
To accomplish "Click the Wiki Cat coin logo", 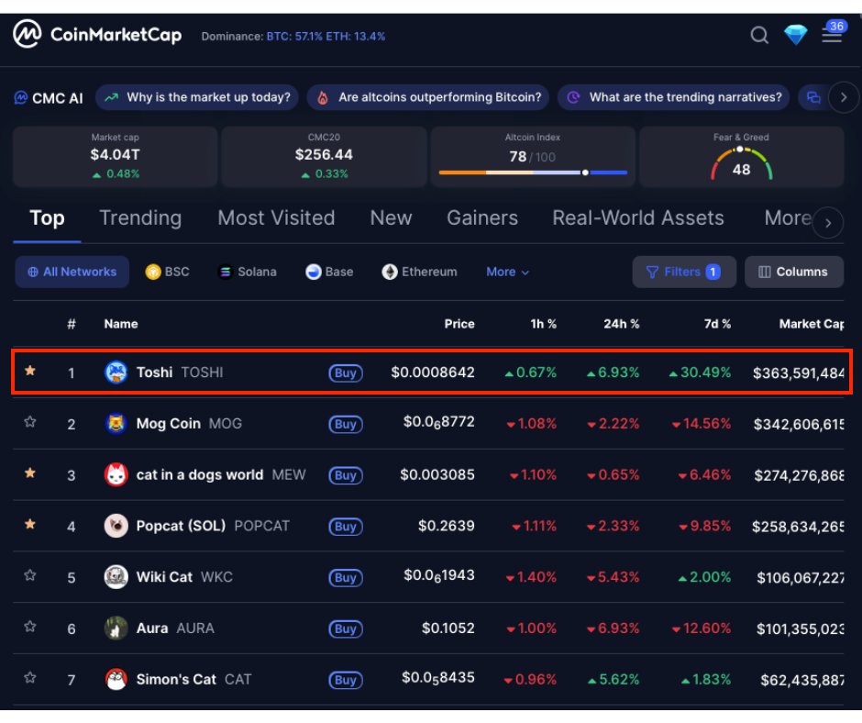I will [x=116, y=577].
